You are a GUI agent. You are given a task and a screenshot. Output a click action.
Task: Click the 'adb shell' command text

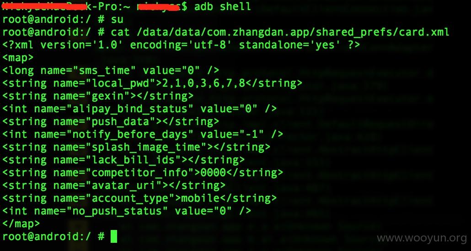pos(223,6)
